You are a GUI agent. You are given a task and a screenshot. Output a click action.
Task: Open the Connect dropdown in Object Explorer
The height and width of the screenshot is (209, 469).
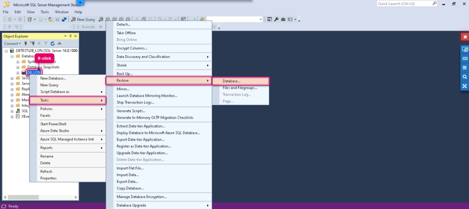pyautogui.click(x=12, y=43)
